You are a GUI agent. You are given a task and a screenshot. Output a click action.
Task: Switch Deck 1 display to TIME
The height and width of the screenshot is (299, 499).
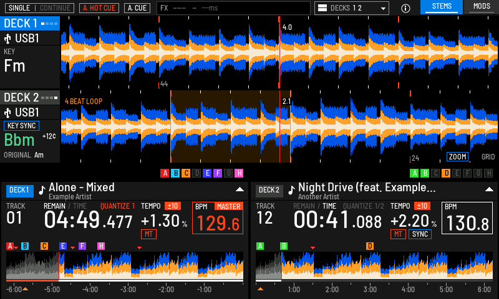tap(80, 206)
